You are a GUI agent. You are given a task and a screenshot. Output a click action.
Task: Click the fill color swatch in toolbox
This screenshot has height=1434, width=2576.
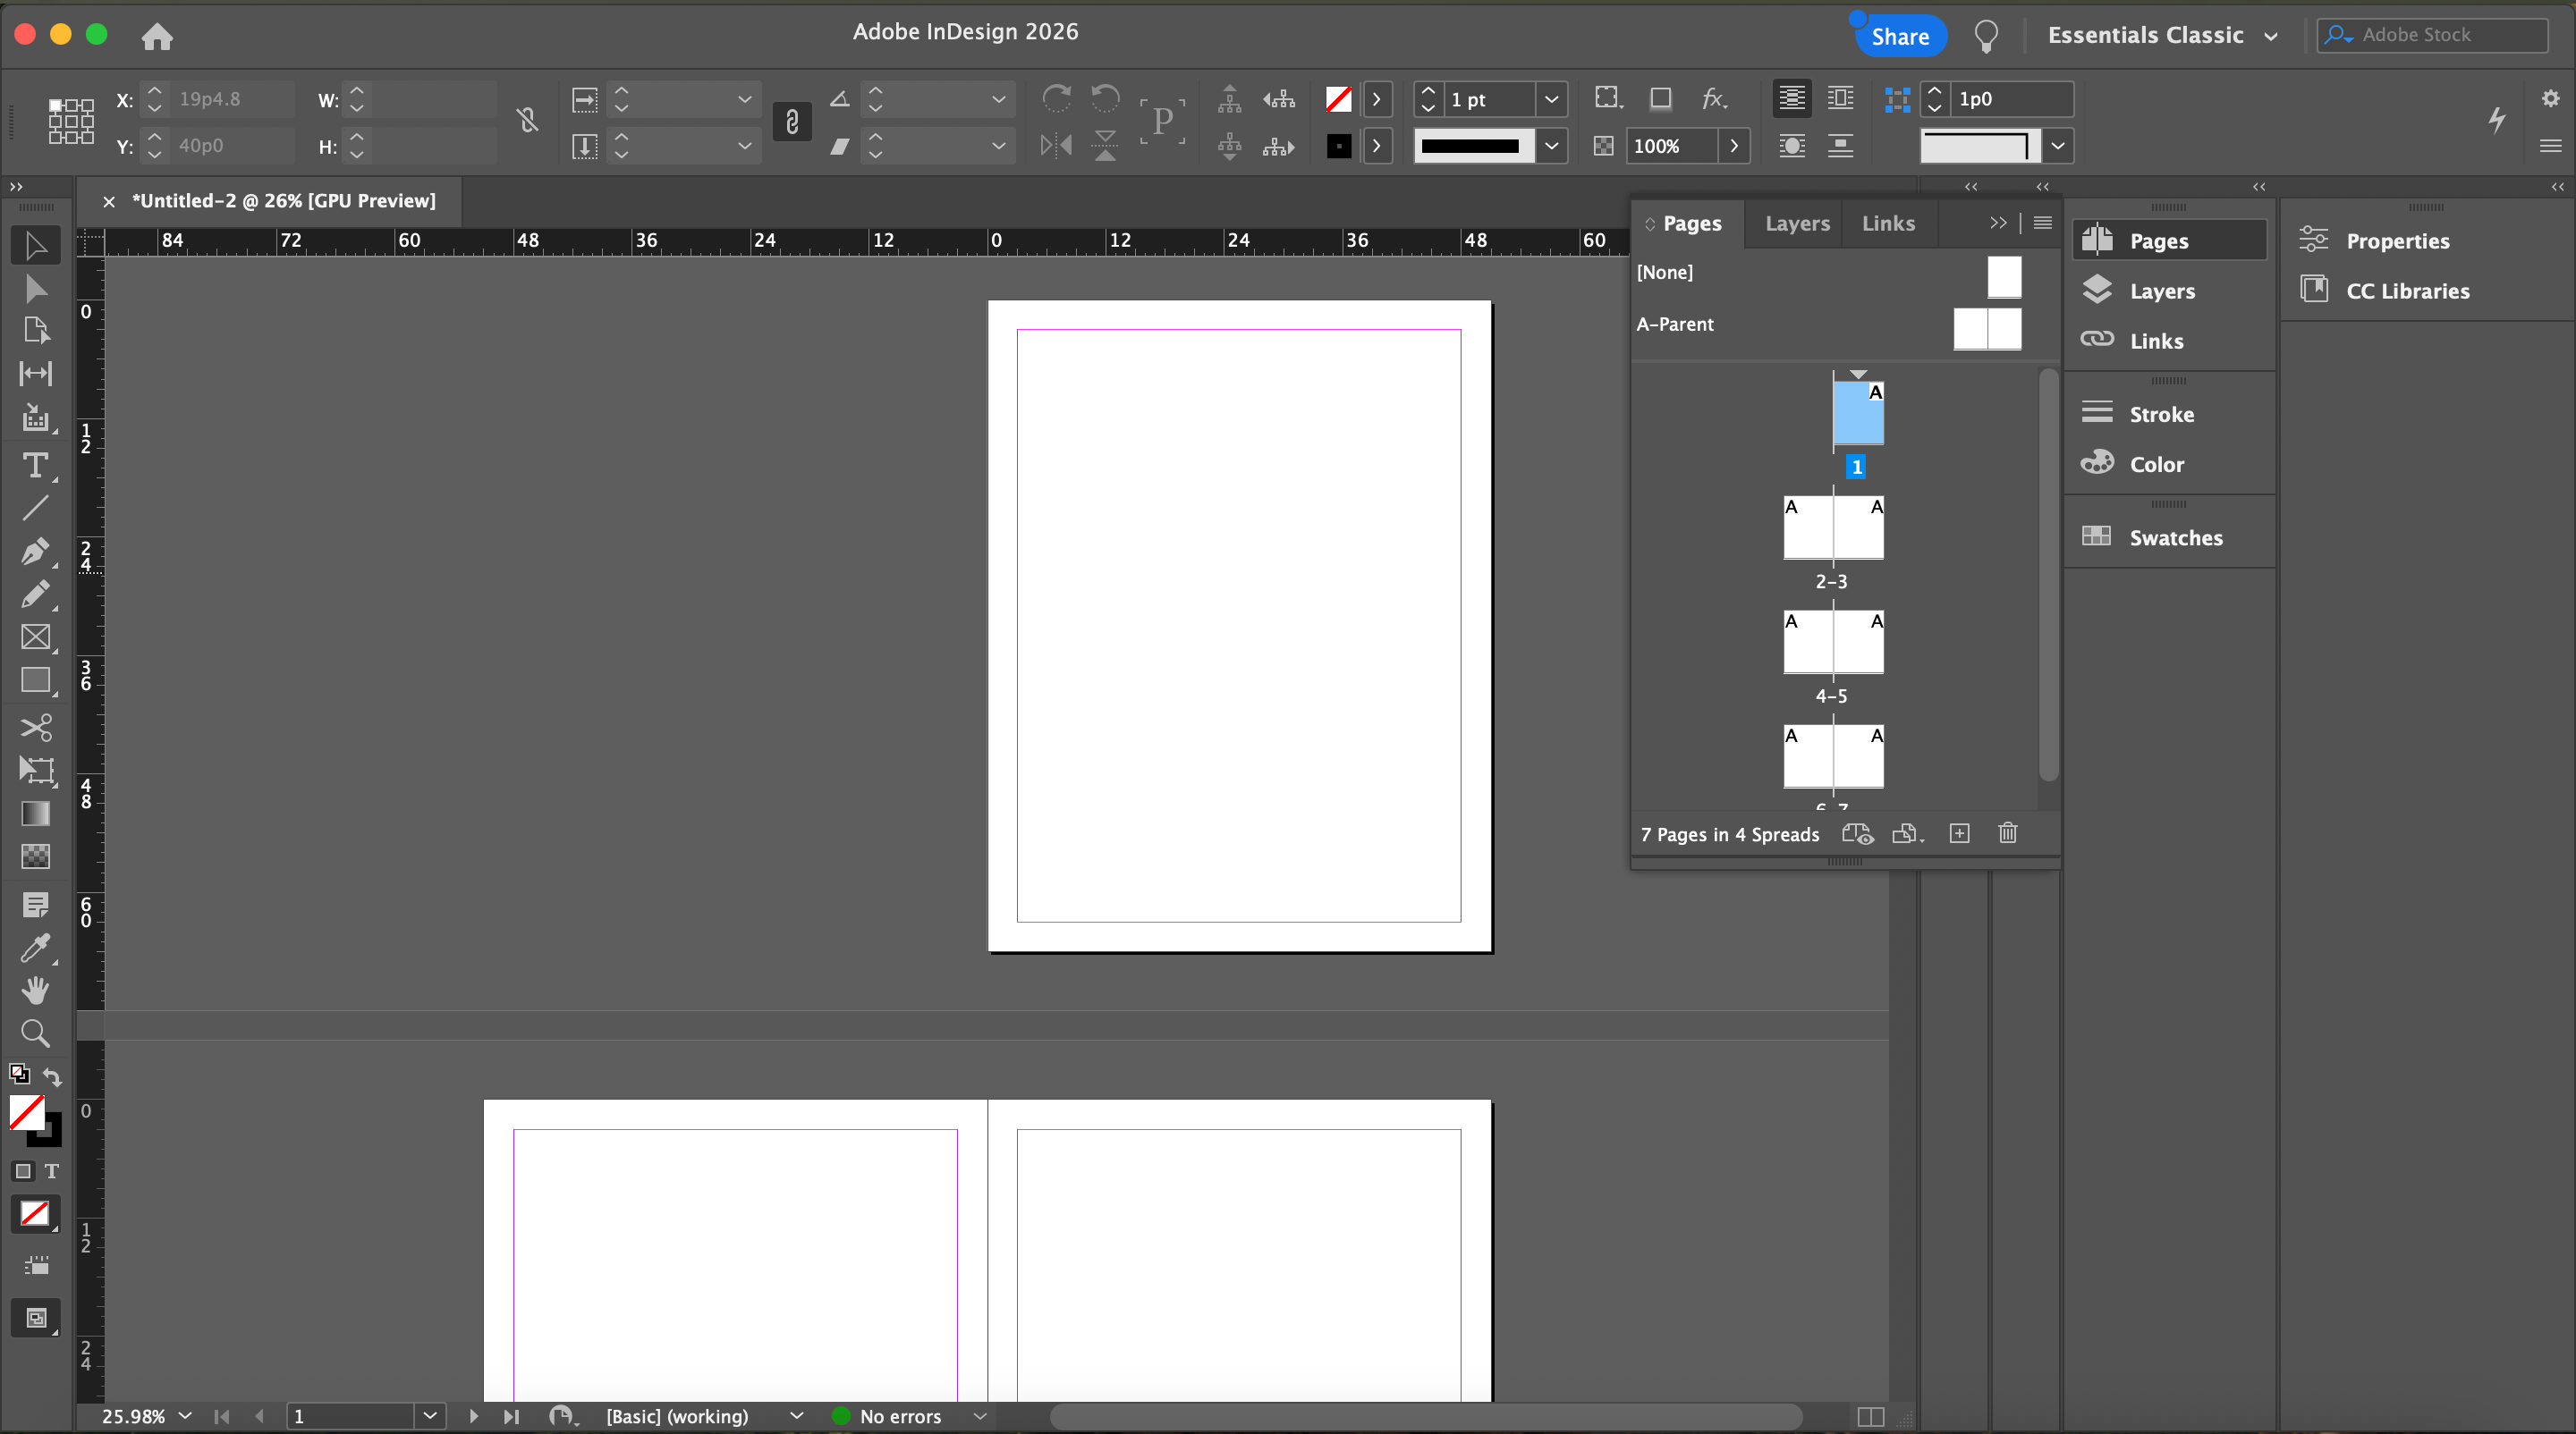click(27, 1112)
